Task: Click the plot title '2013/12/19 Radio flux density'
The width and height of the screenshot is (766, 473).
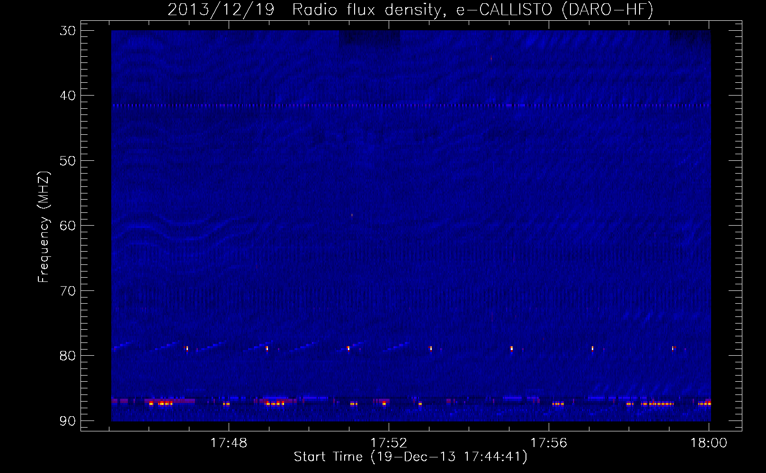Action: coord(410,10)
